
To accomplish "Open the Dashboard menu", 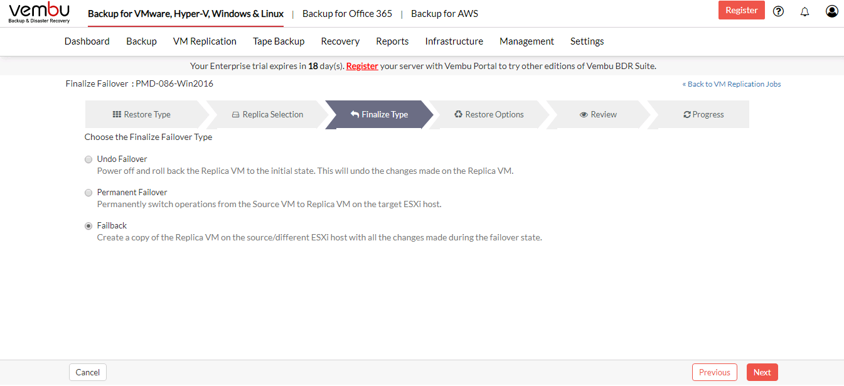I will pyautogui.click(x=87, y=41).
